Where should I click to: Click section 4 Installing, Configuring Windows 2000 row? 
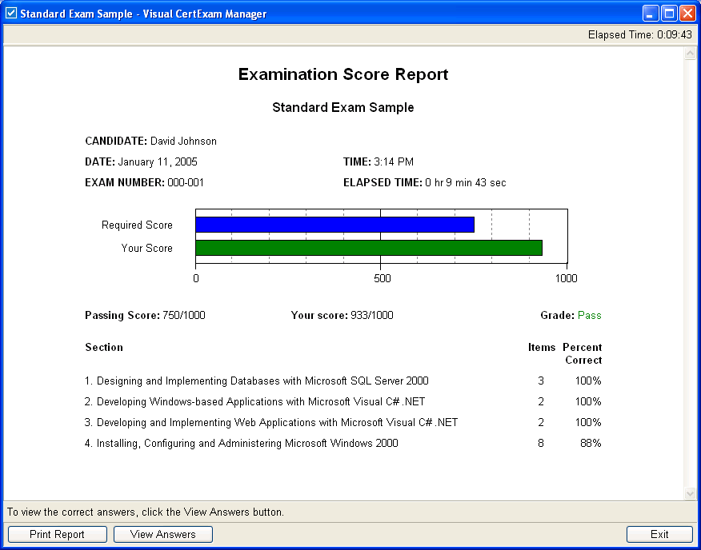[343, 443]
